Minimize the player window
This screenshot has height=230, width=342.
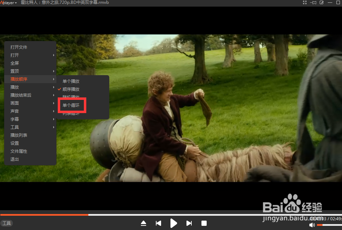(330, 3)
